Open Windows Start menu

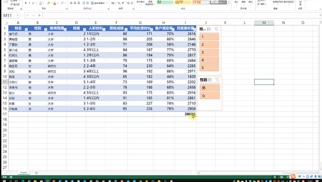[x=4, y=181]
